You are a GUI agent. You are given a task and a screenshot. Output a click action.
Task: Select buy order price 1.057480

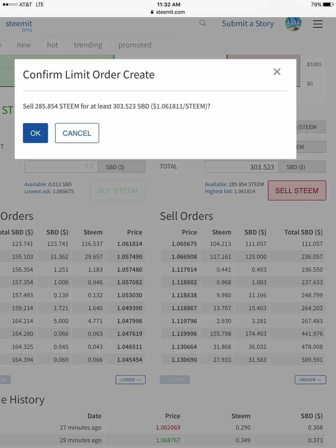(x=129, y=269)
